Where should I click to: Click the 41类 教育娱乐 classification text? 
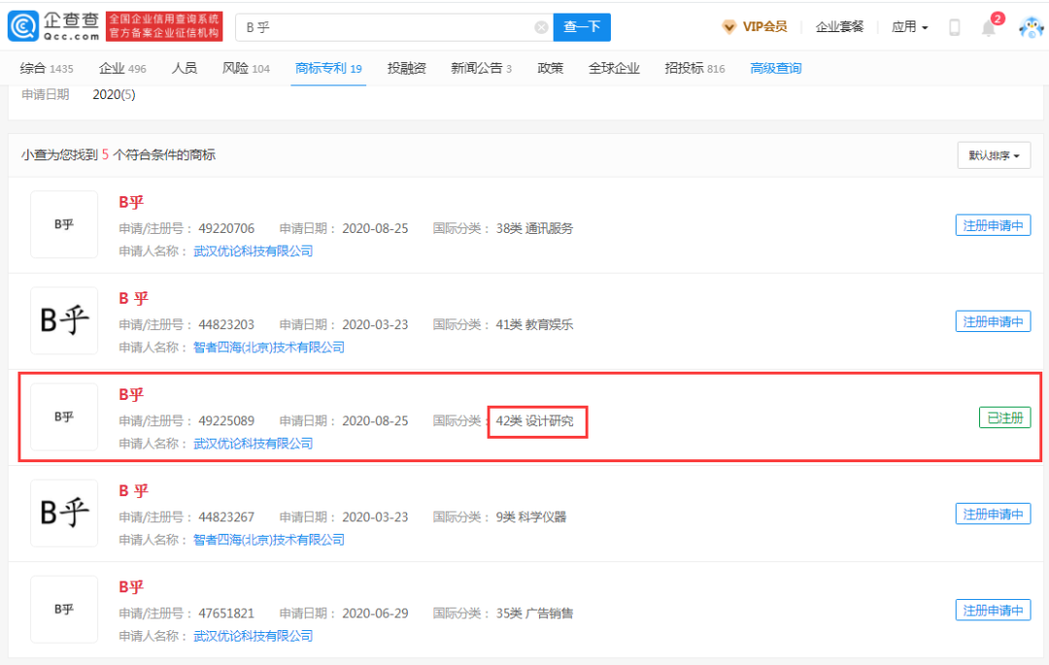[x=534, y=325]
